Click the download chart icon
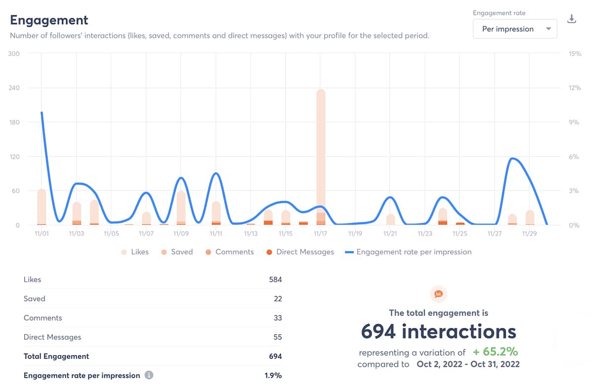This screenshot has width=592, height=392. pos(572,19)
